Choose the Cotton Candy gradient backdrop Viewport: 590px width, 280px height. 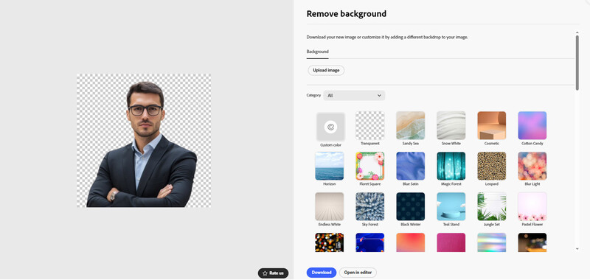(x=532, y=125)
